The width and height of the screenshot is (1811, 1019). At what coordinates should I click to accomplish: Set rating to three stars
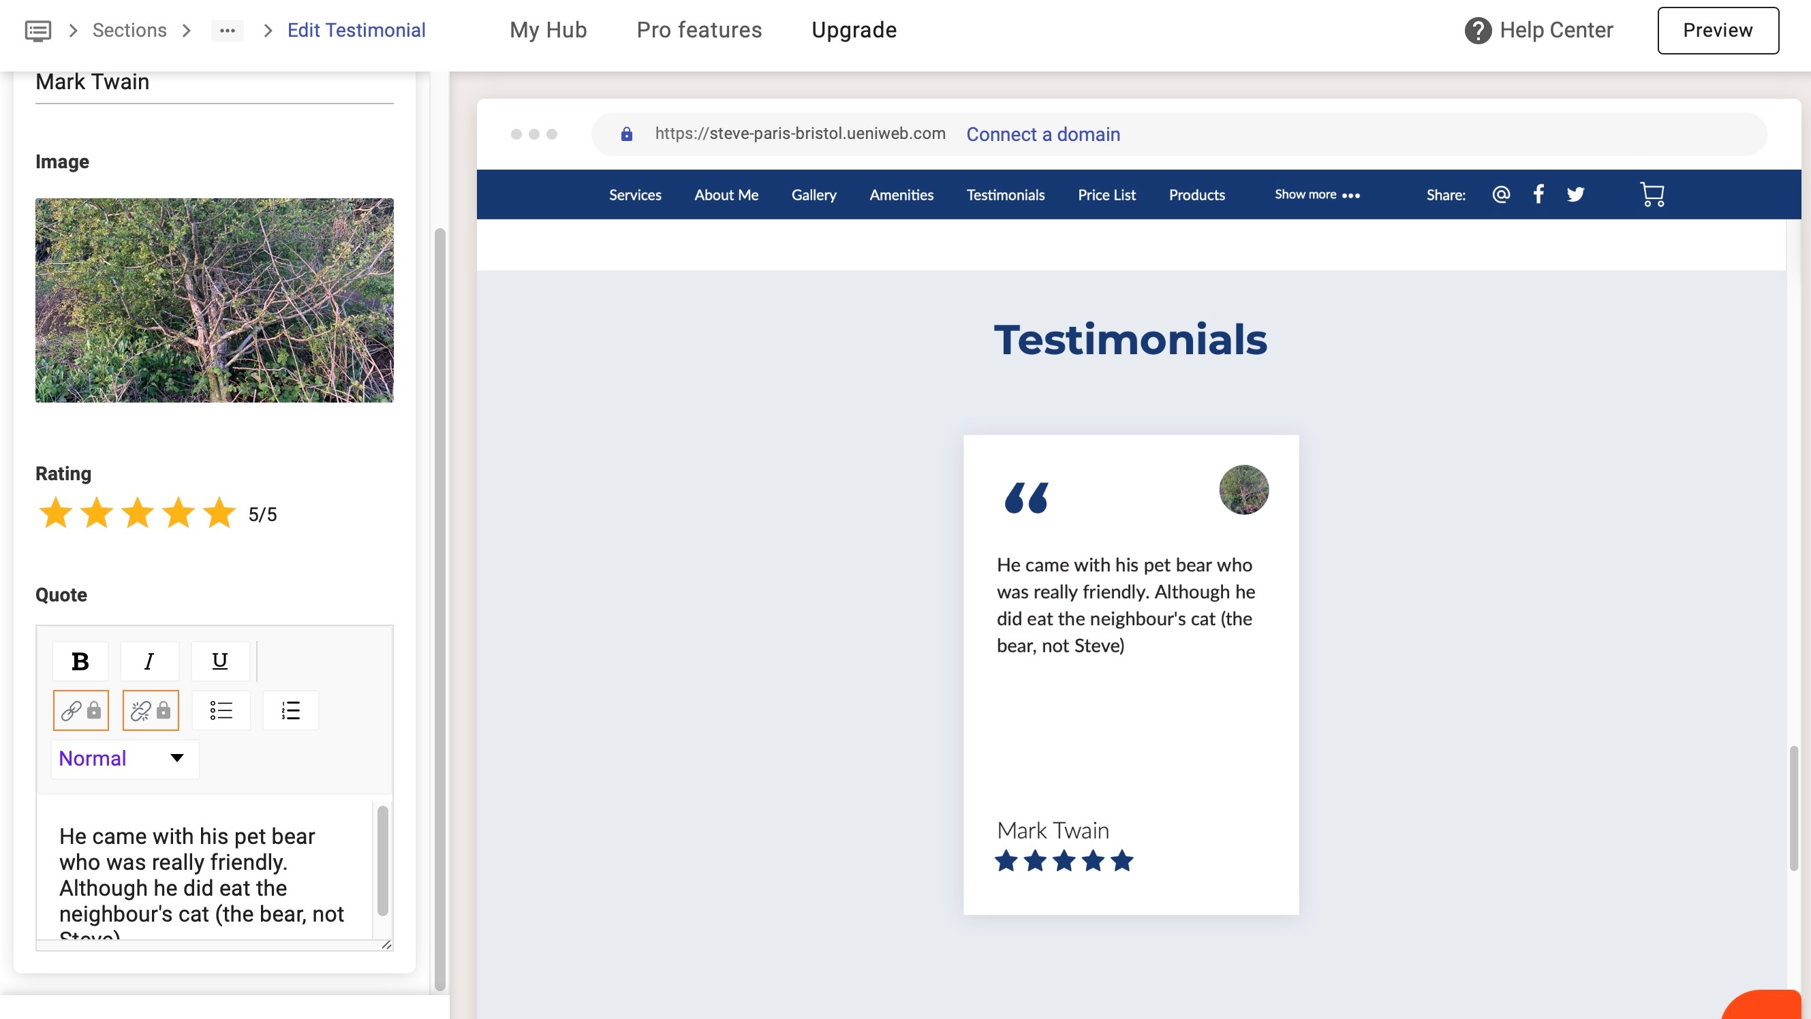click(138, 512)
